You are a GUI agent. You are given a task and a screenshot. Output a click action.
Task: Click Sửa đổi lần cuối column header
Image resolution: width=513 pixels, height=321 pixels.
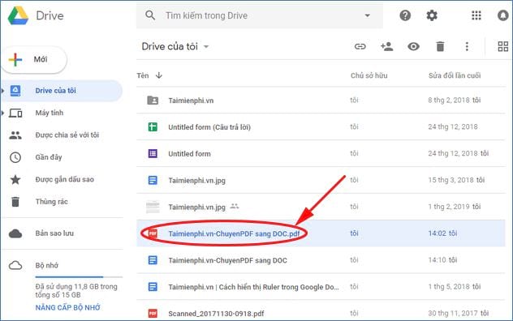[x=455, y=75]
